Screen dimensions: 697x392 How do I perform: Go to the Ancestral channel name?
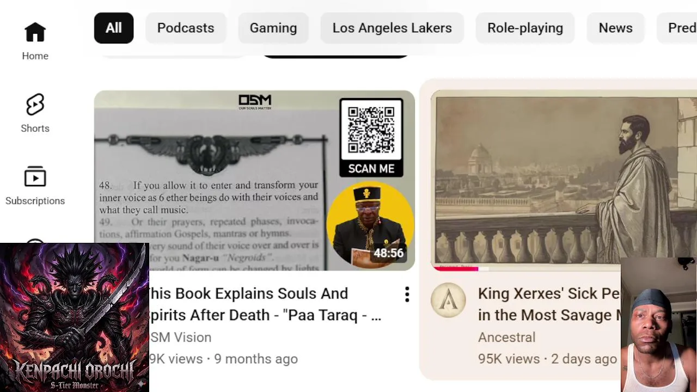[506, 337]
